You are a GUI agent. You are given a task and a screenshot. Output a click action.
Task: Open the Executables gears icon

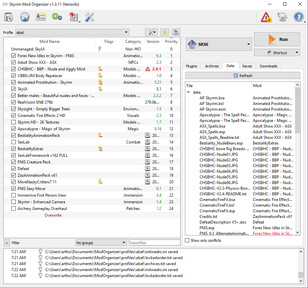57,17
